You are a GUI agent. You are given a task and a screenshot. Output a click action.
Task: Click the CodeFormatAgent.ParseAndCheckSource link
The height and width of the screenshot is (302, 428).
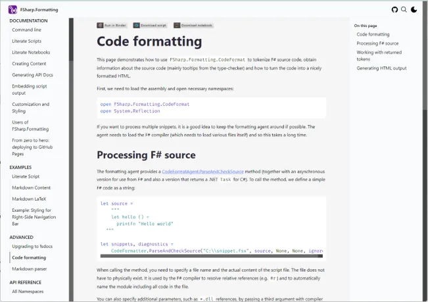(202, 172)
